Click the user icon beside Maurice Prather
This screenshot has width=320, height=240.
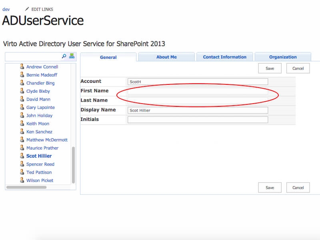(x=22, y=148)
